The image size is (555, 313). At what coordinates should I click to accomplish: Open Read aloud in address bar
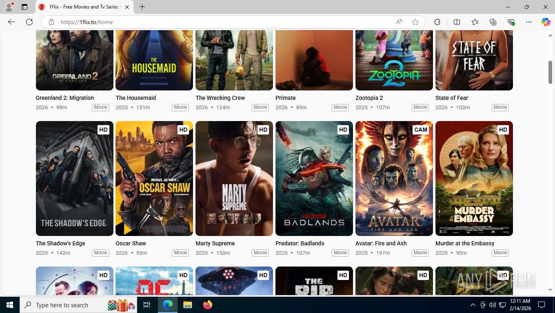click(399, 22)
